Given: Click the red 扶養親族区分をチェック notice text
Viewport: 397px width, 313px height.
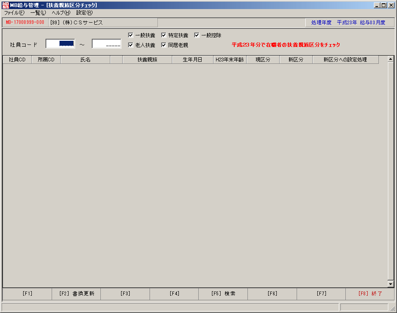Looking at the screenshot, I should pos(286,45).
